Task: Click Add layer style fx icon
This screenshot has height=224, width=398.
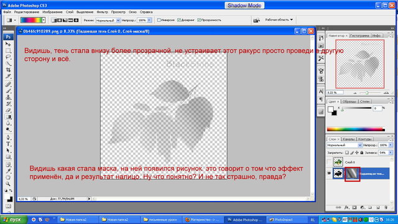Action: (x=346, y=207)
